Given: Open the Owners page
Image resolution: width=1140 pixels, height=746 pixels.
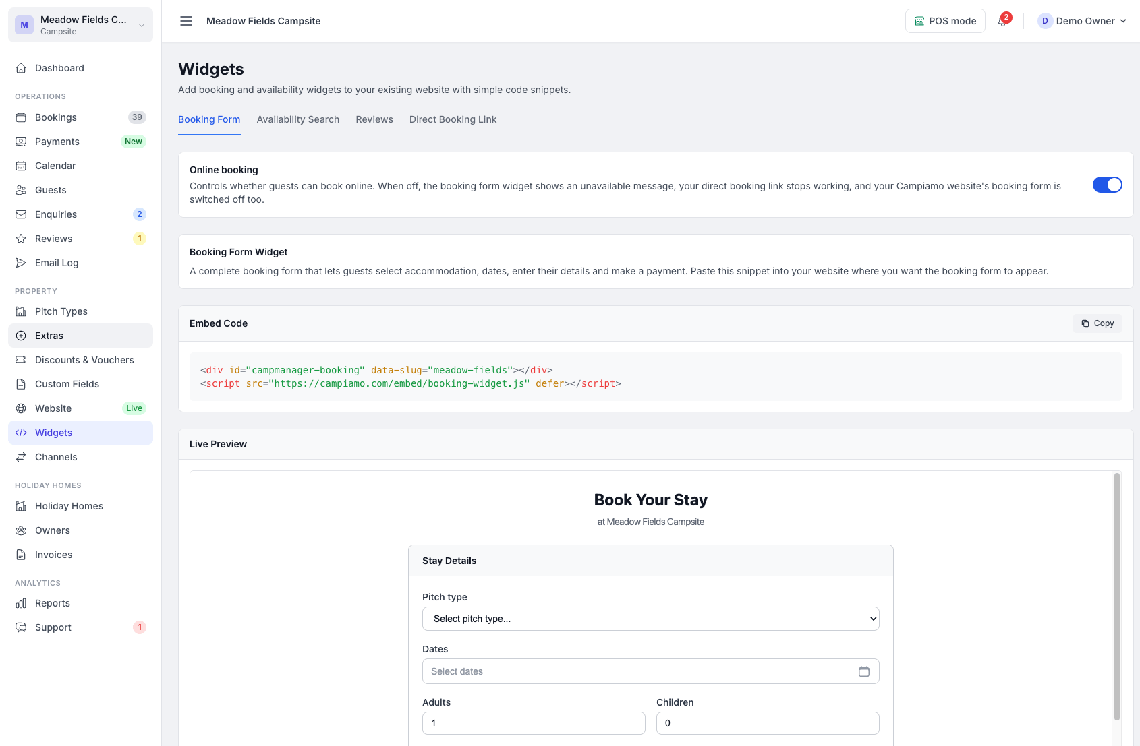Looking at the screenshot, I should tap(81, 530).
